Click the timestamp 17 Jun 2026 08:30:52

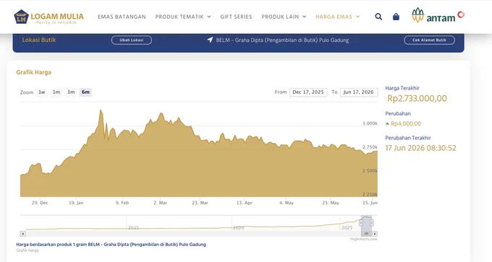(420, 148)
